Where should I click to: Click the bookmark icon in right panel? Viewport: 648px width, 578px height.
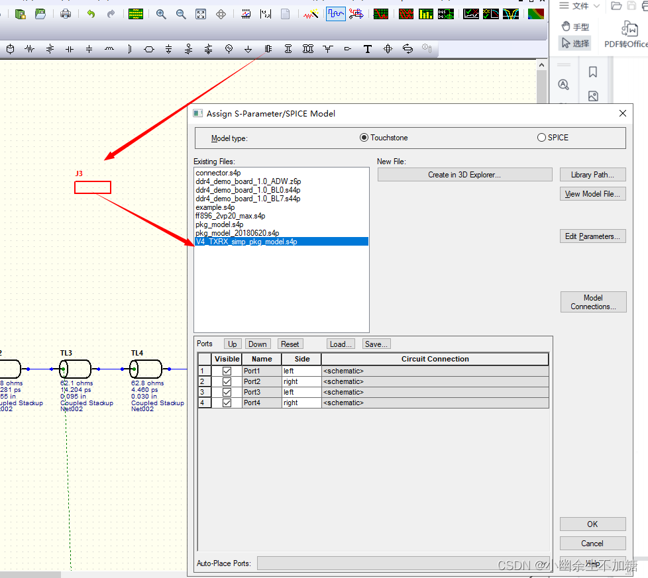click(x=593, y=72)
